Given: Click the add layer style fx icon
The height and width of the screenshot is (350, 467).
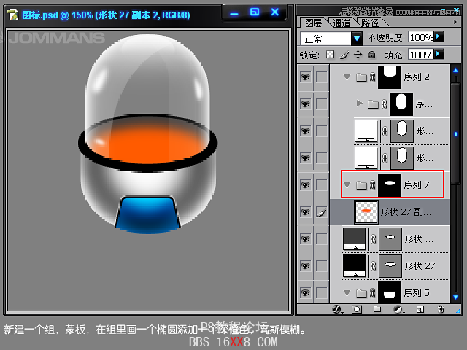Looking at the screenshot, I should (337, 309).
